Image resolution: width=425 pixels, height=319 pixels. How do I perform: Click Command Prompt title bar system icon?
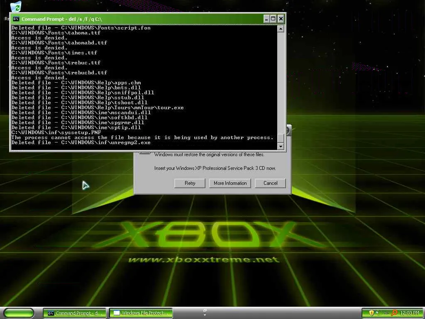pos(16,19)
